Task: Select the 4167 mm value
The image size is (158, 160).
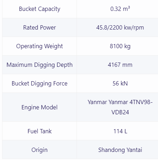Action: coord(120,65)
